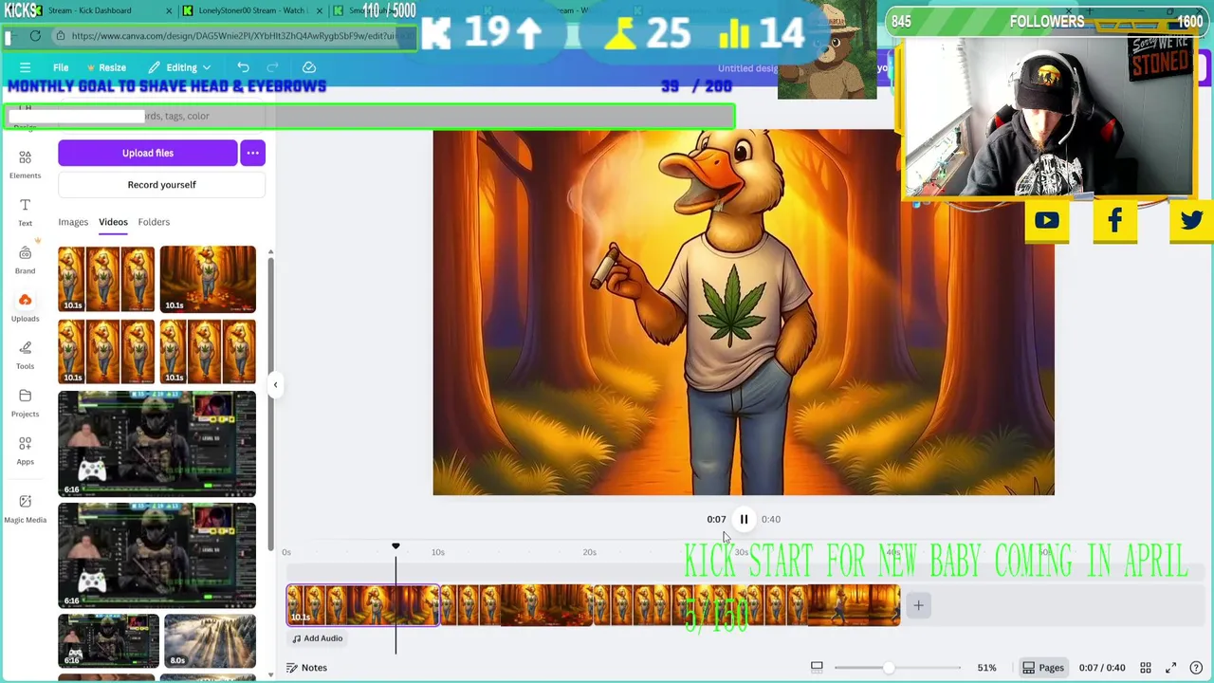Click the Add Audio button
This screenshot has height=683, width=1214.
[318, 638]
